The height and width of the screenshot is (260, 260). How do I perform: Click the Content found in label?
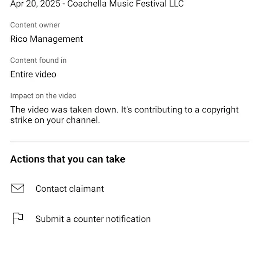point(38,60)
